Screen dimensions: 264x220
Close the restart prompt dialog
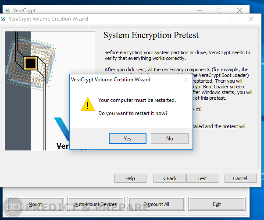(x=186, y=80)
